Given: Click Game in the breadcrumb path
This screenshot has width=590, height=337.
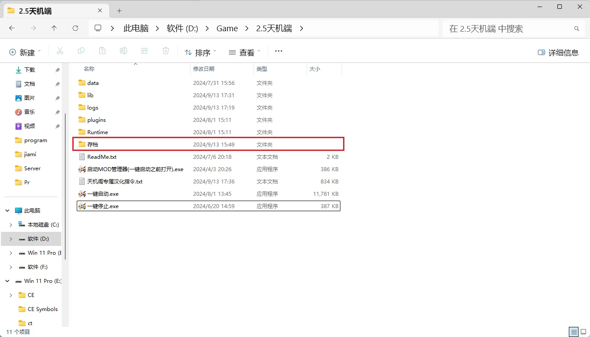Looking at the screenshot, I should click(227, 28).
